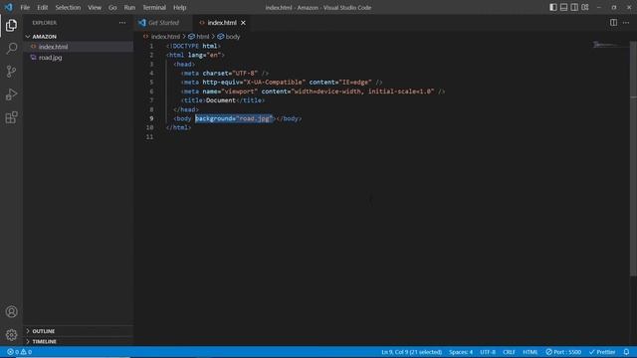Image resolution: width=637 pixels, height=358 pixels.
Task: Open the Extensions view icon
Action: coord(11,117)
